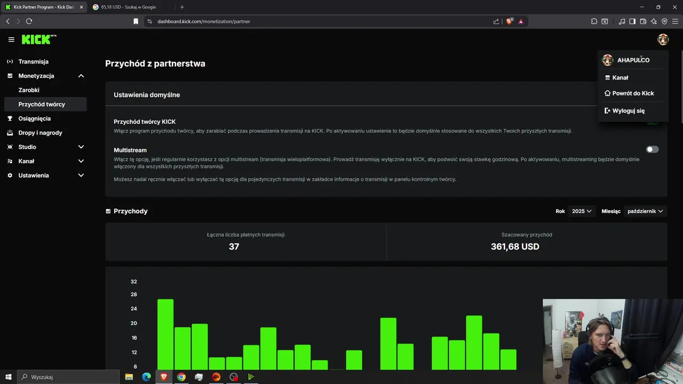Open site settings icon beside the URL
Image resolution: width=683 pixels, height=384 pixels.
[x=149, y=21]
